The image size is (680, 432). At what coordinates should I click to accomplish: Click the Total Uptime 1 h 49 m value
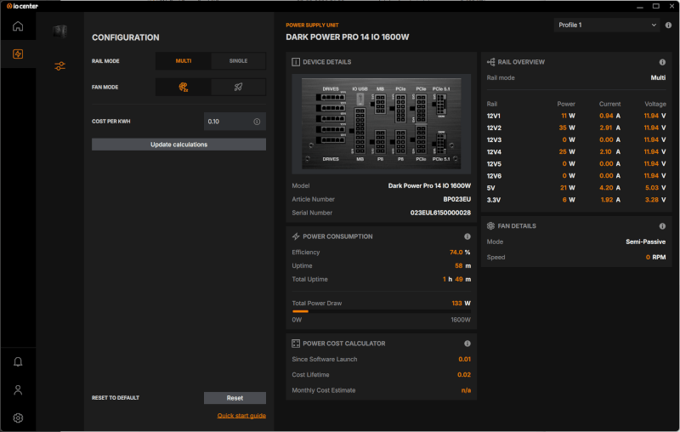(x=456, y=279)
